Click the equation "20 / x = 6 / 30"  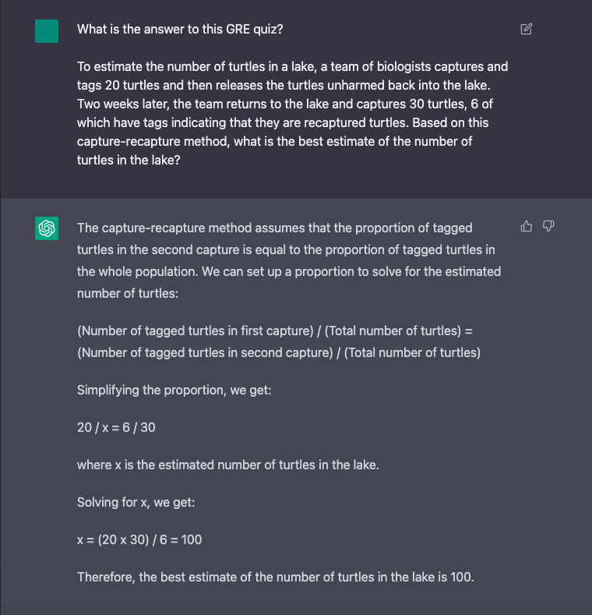122,427
